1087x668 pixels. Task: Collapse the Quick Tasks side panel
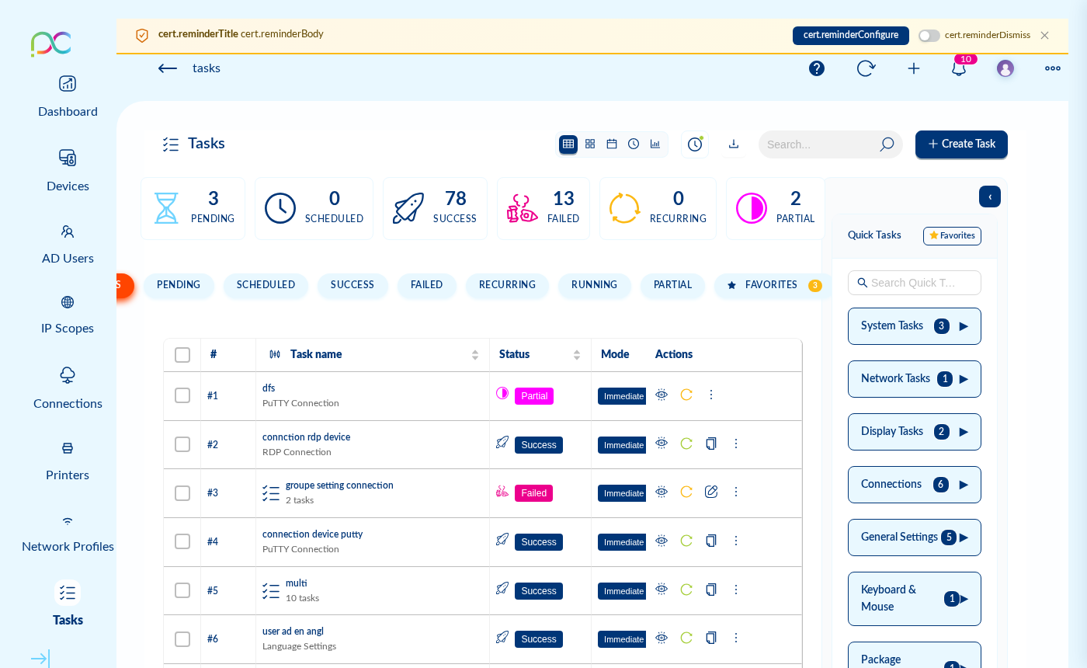point(990,197)
